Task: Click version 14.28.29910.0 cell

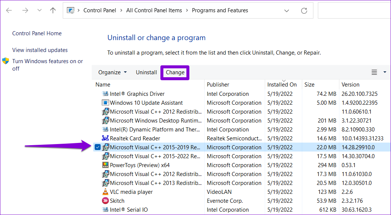Action: [358, 147]
